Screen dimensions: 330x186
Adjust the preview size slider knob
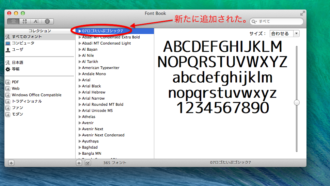point(297,103)
